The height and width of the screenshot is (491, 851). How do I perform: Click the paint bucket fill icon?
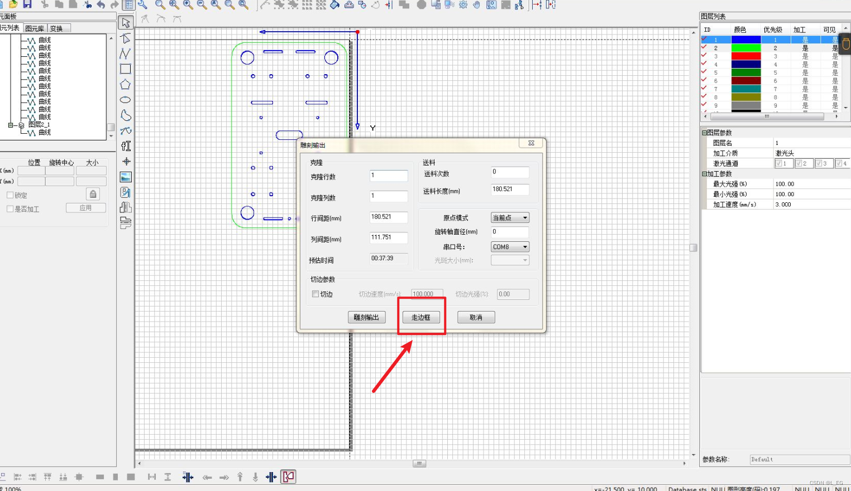[x=335, y=4]
